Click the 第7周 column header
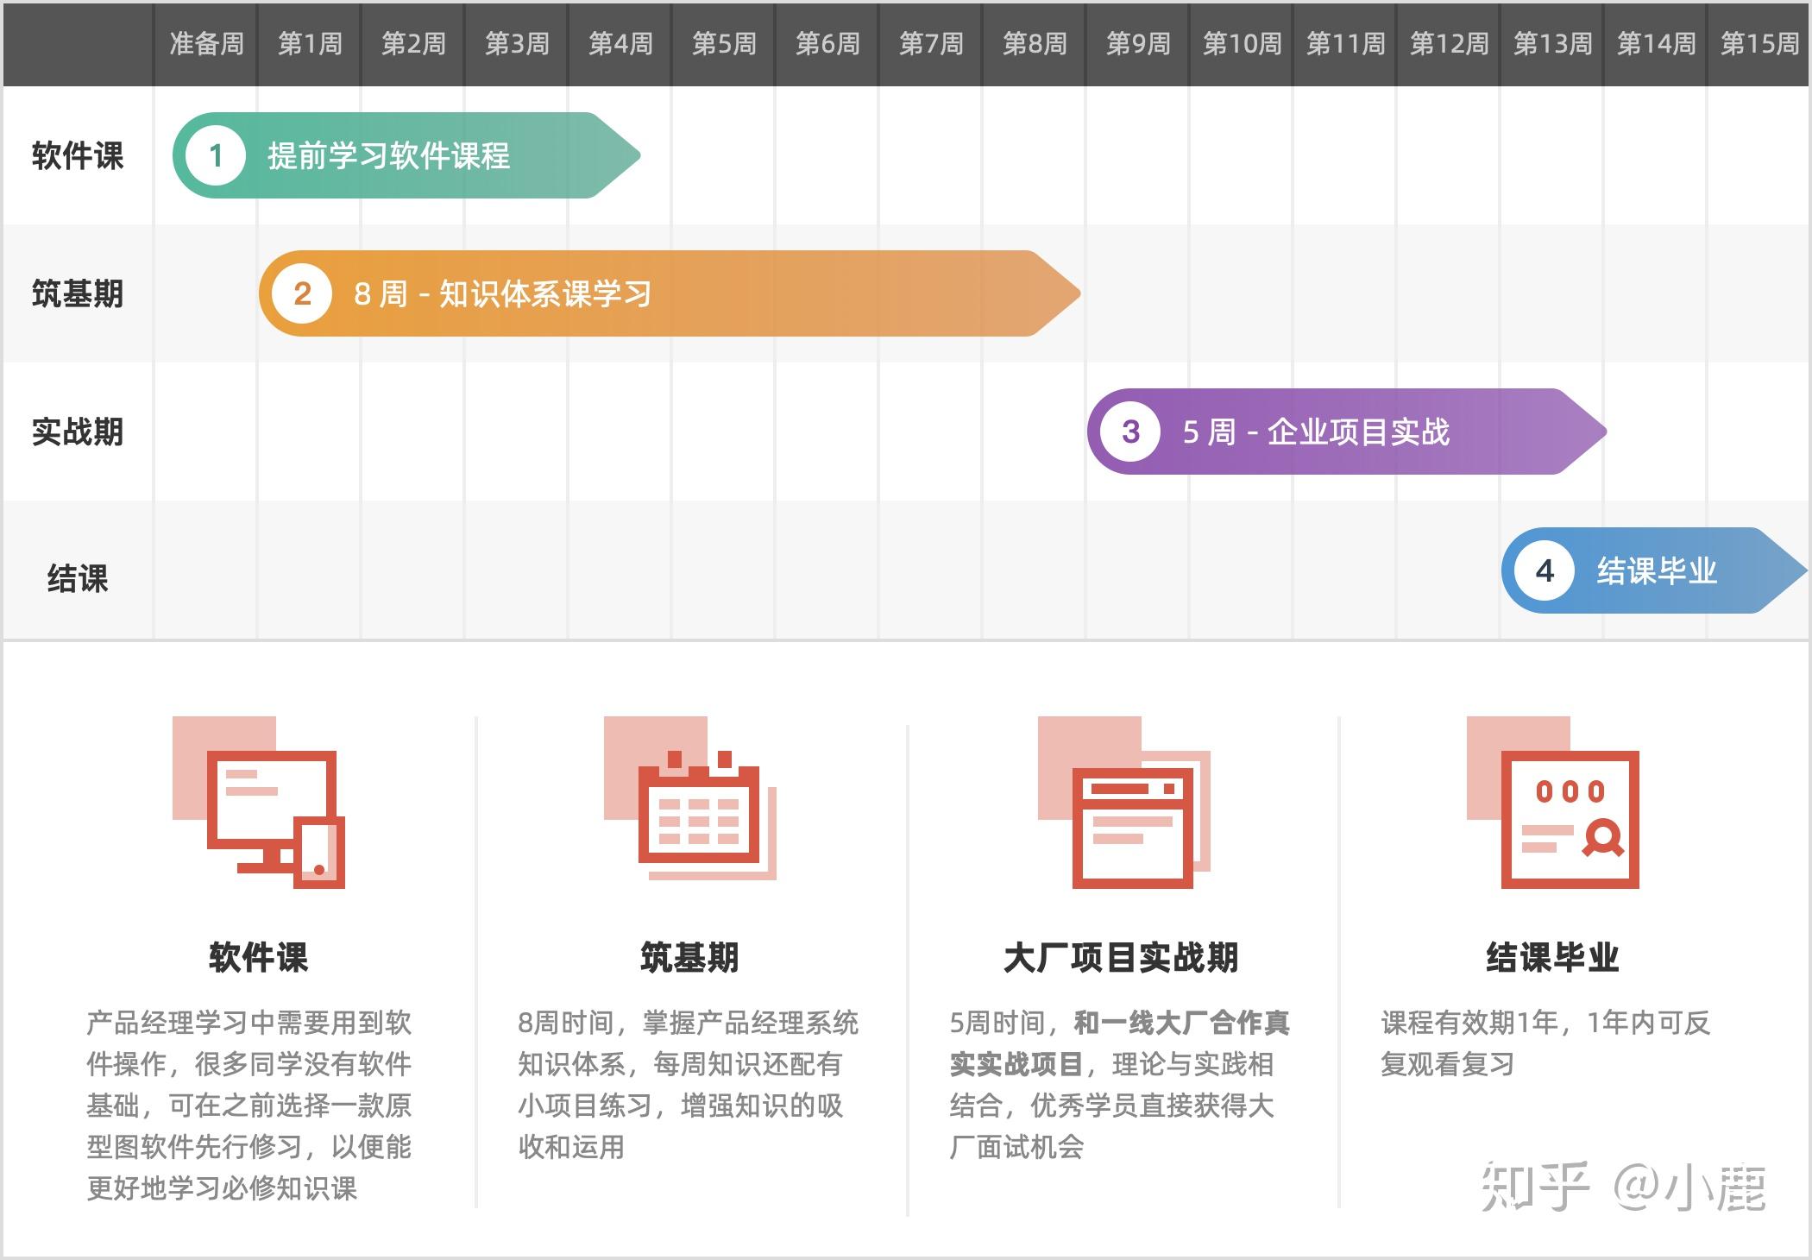1812x1260 pixels. tap(931, 44)
